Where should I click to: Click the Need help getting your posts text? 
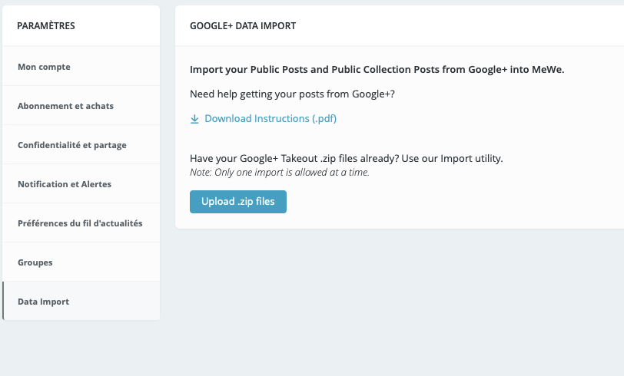coord(292,94)
